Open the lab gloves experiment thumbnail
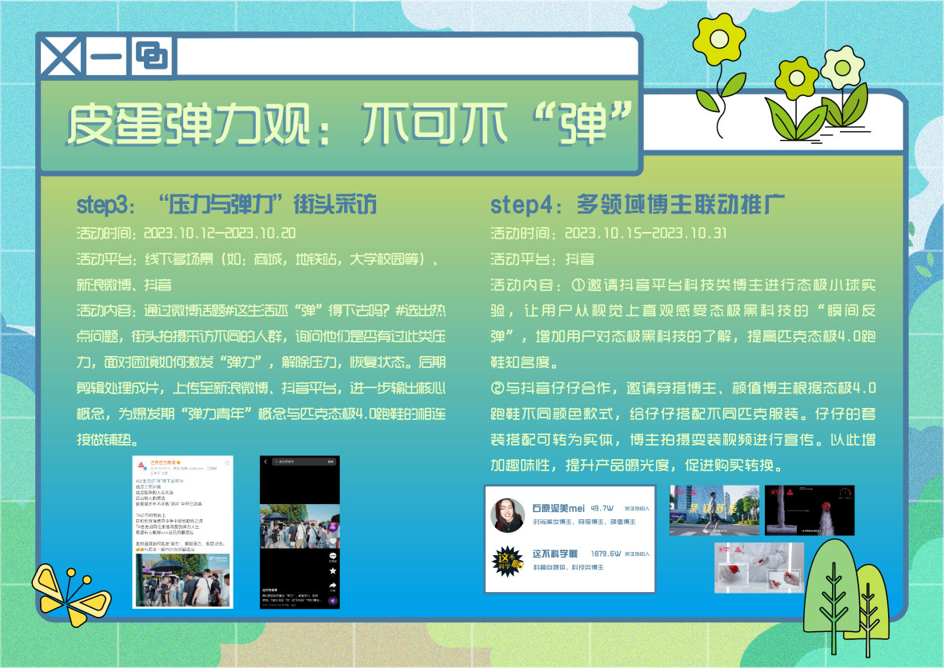Screen dimensions: 944x668 pos(759,567)
